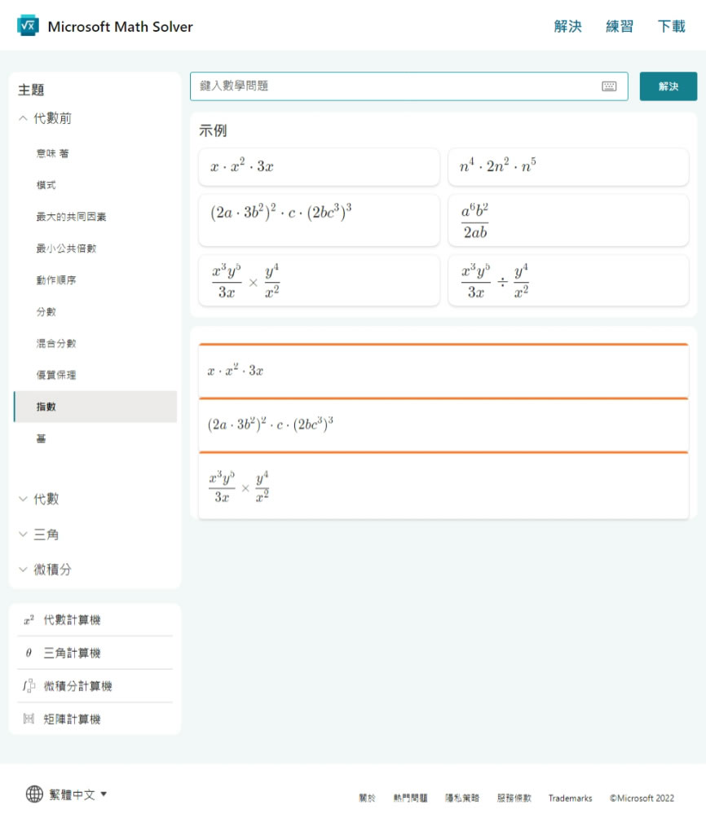Image resolution: width=706 pixels, height=823 pixels.
Task: Select 分數 topic in sidebar
Action: [46, 312]
